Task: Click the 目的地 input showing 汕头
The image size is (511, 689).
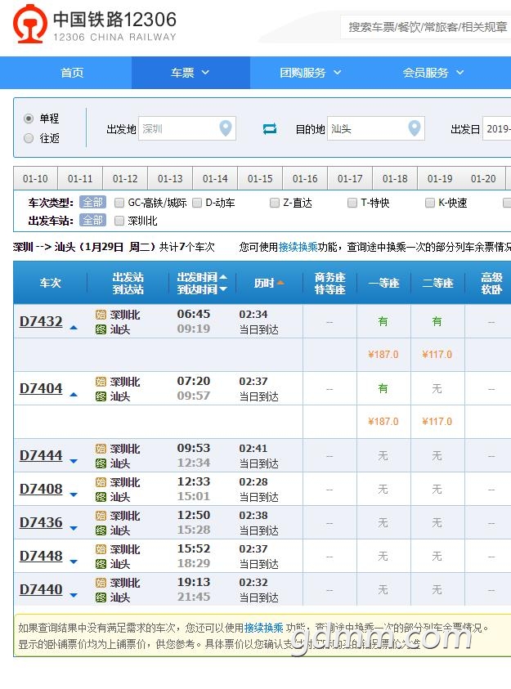Action: click(x=375, y=129)
